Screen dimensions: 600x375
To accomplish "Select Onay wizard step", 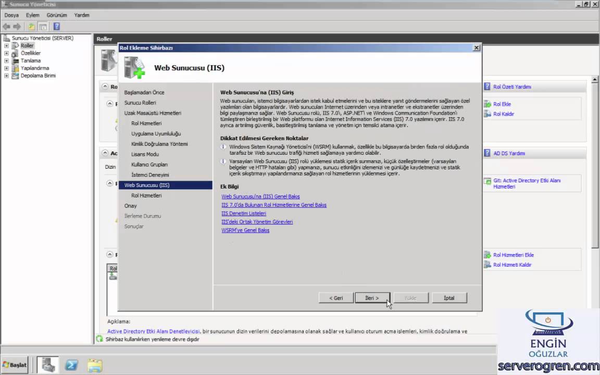I will click(130, 206).
